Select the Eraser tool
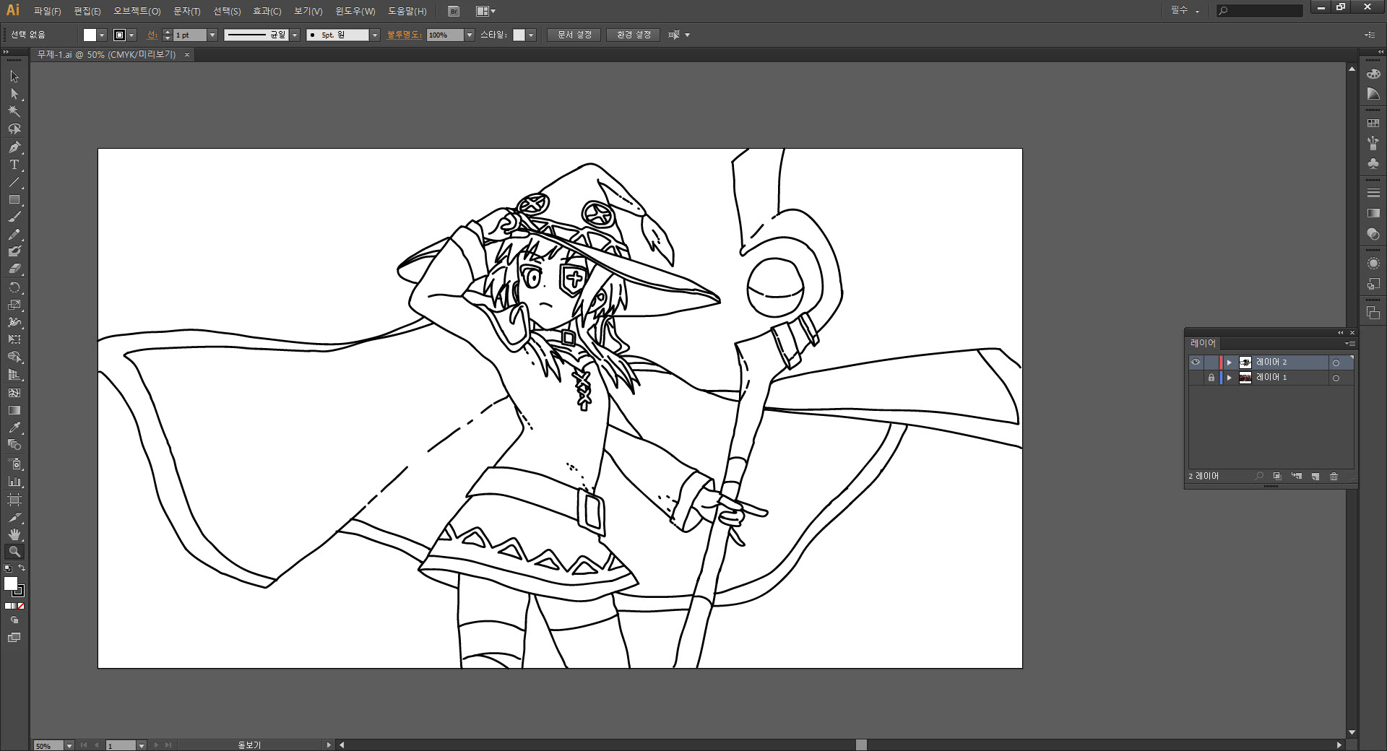The height and width of the screenshot is (751, 1387). tap(14, 269)
